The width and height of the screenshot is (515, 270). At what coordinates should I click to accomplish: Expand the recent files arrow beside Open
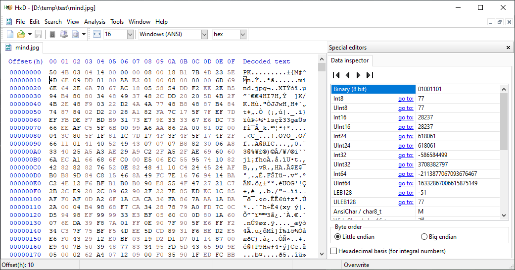[30, 34]
